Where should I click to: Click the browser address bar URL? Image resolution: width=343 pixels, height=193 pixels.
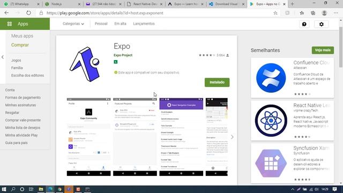coord(105,13)
